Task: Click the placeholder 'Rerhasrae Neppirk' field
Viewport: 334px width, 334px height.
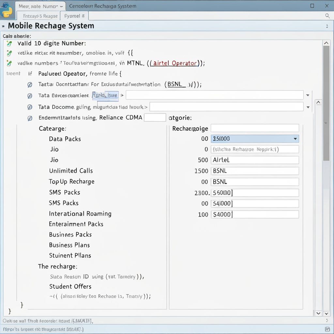Action: 255,149
